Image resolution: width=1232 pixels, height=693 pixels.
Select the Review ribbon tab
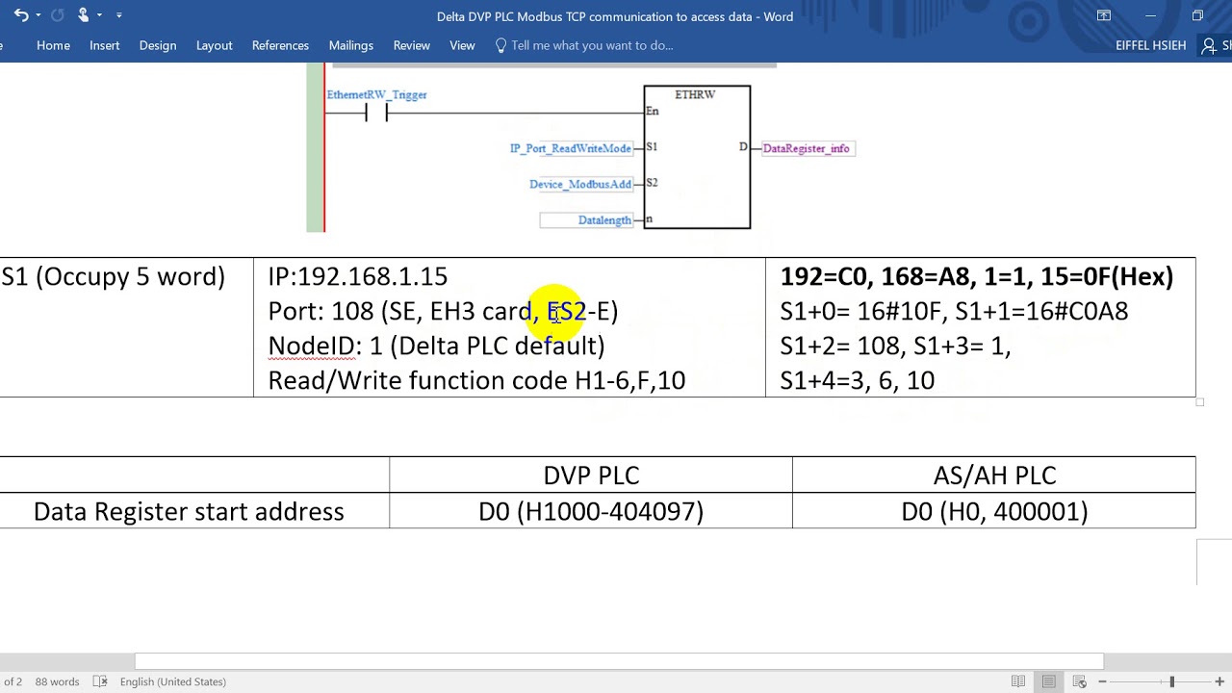pos(411,45)
